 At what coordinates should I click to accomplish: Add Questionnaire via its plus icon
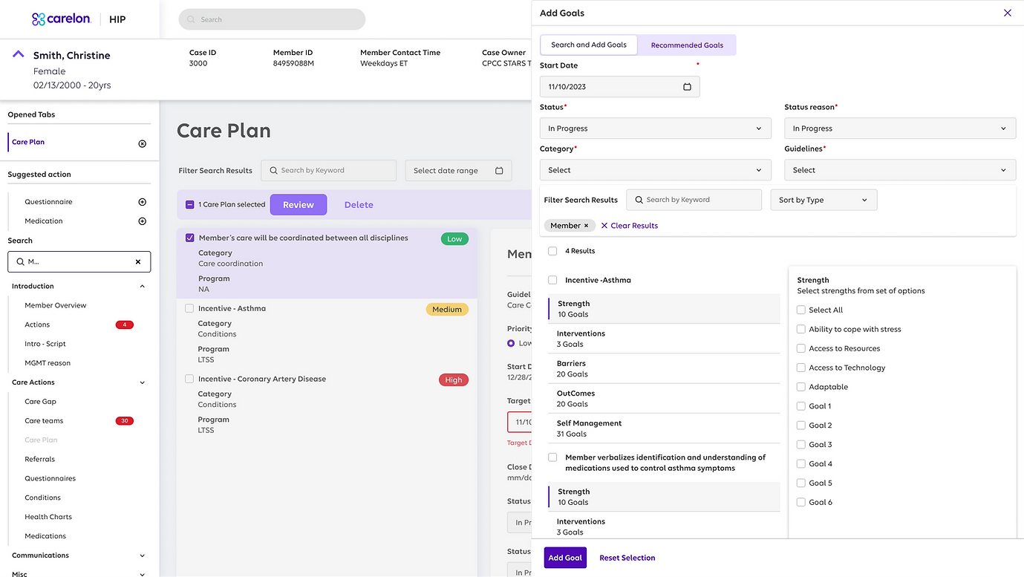[142, 201]
